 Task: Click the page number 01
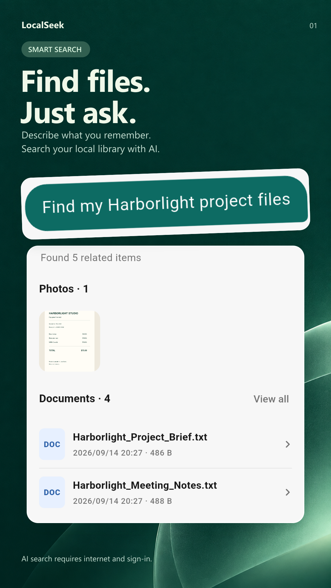click(313, 26)
